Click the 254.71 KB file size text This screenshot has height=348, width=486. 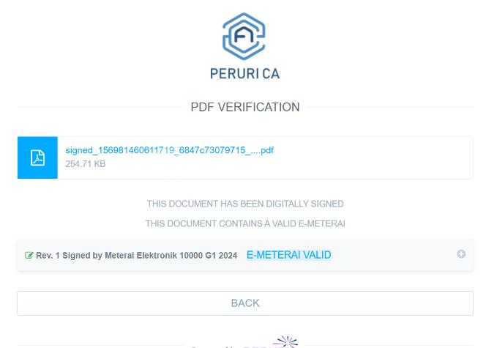click(86, 164)
